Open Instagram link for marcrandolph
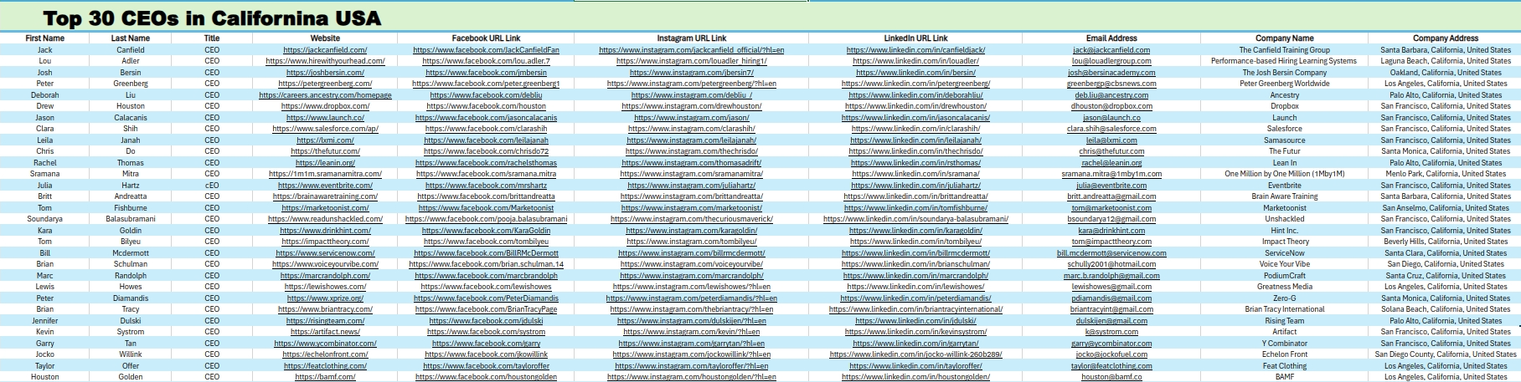1521x382 pixels. (x=691, y=276)
